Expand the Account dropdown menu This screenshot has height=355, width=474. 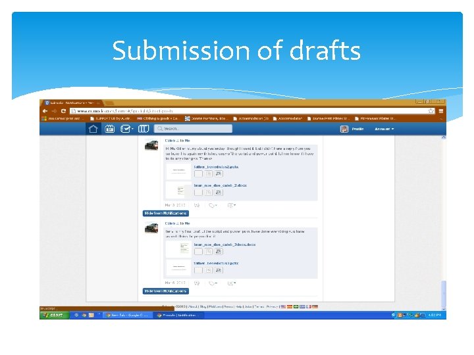(384, 129)
